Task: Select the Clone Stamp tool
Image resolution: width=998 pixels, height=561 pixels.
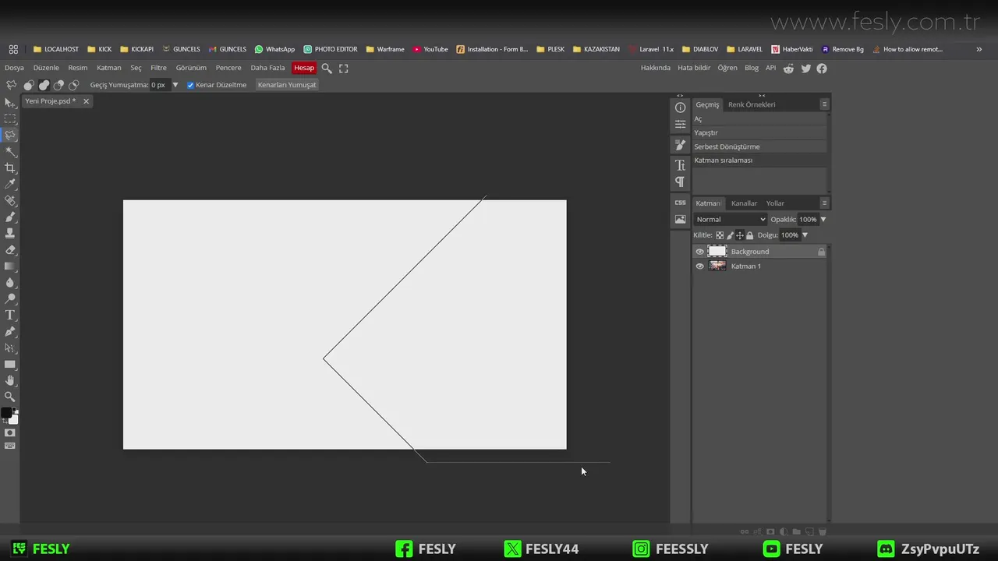Action: (x=10, y=234)
